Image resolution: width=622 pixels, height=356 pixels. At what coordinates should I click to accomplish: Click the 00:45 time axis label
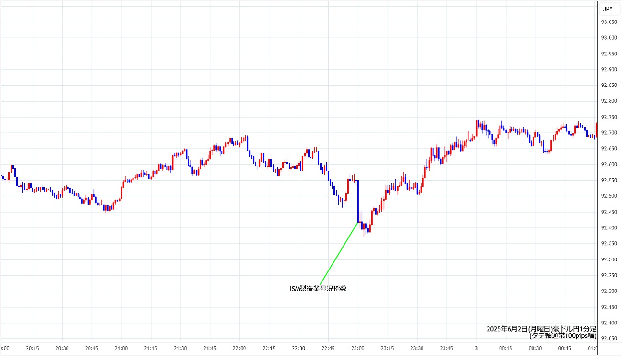(x=565, y=348)
